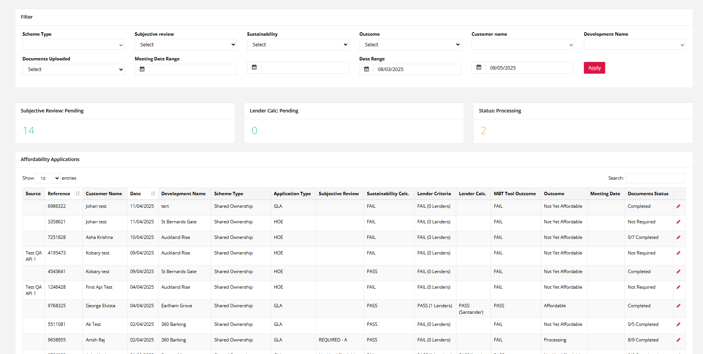Sort table by Reference column arrows
The image size is (703, 354).
[78, 193]
